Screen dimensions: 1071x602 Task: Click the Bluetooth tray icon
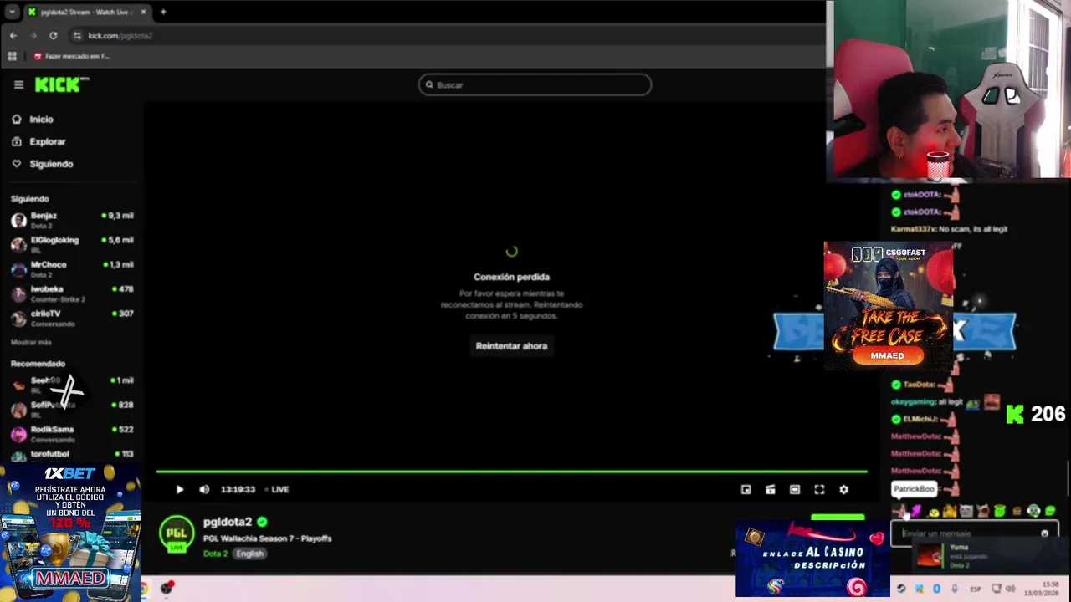pos(936,589)
